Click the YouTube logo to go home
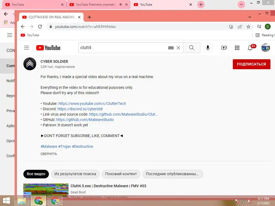 [x=48, y=48]
